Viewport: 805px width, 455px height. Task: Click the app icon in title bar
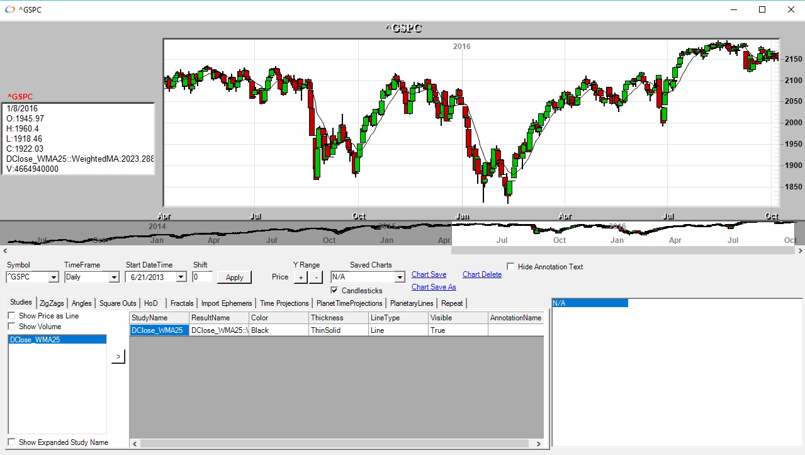tap(9, 10)
